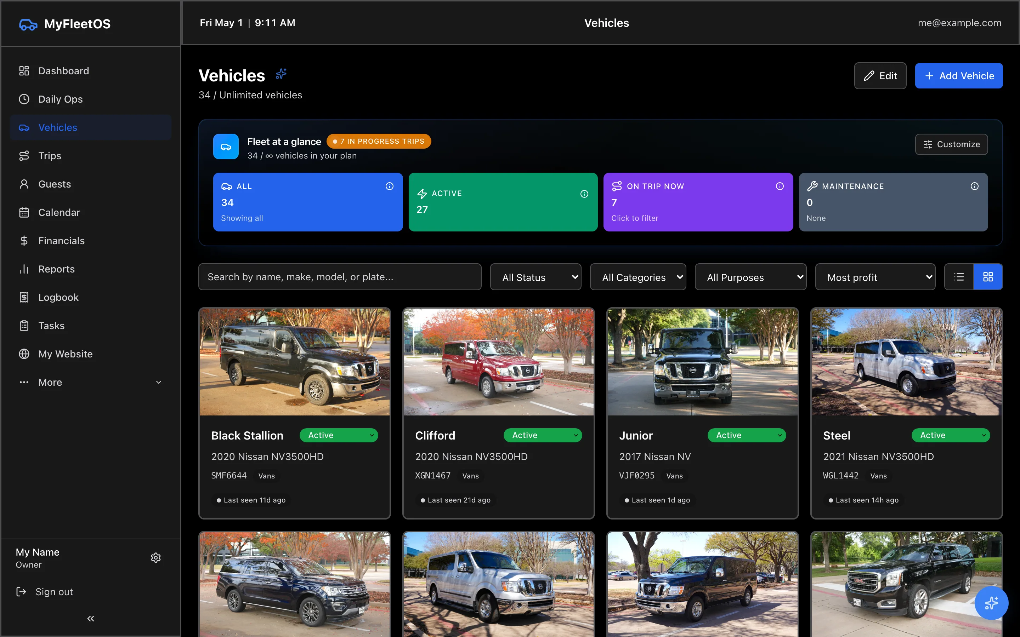Click the 7 IN PROGRESS TRIPS badge
1020x637 pixels.
(379, 141)
